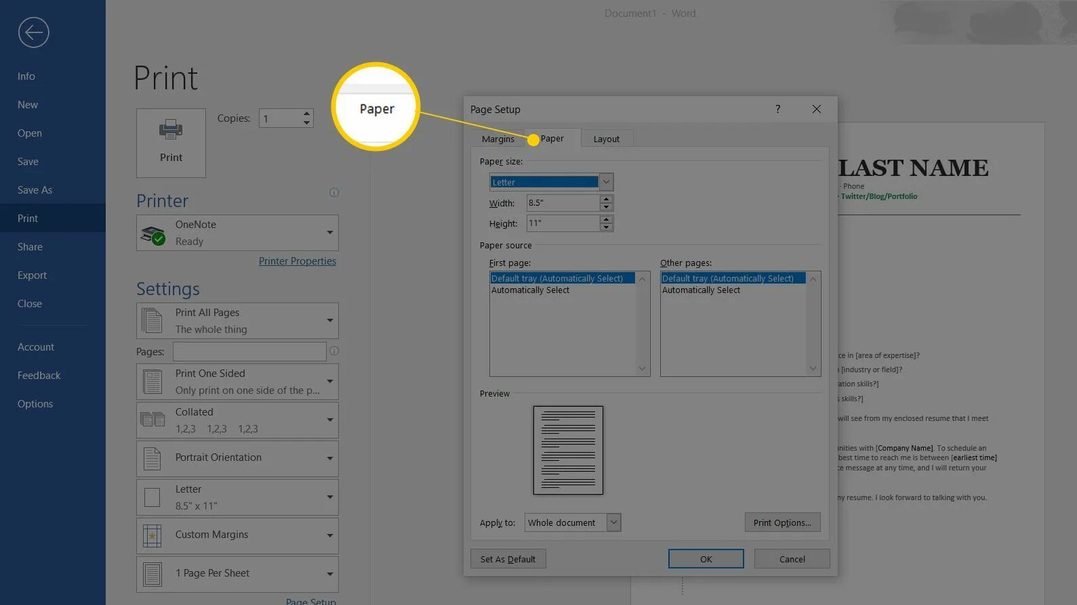Image resolution: width=1077 pixels, height=605 pixels.
Task: Select Default tray under First page
Action: click(x=563, y=278)
